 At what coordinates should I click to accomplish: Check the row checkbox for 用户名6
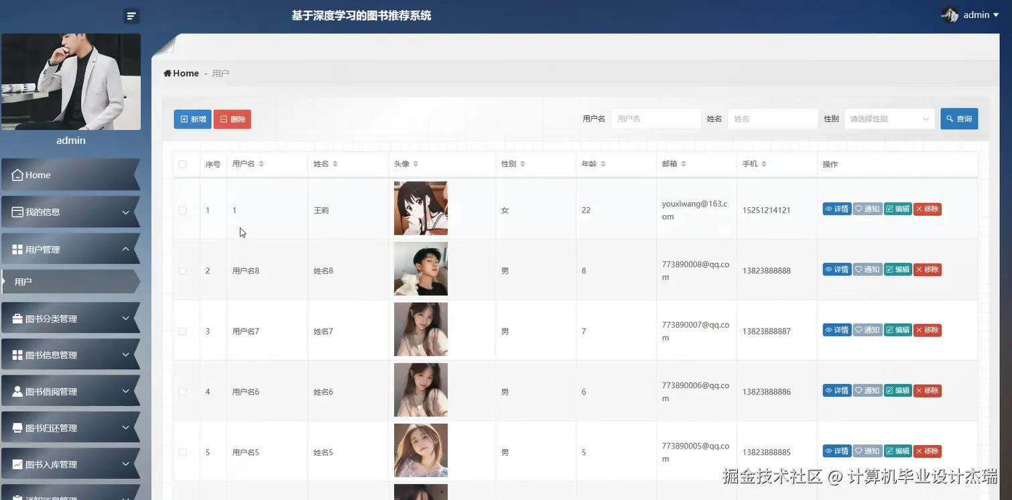click(182, 391)
